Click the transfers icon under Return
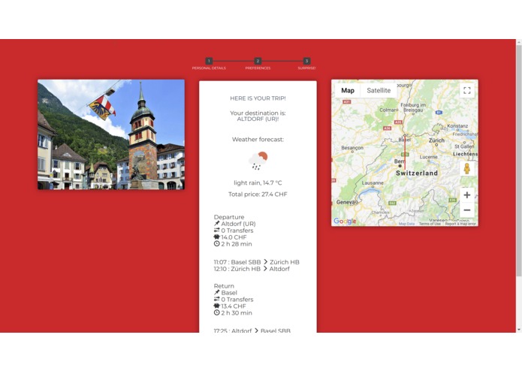The width and height of the screenshot is (522, 371). (x=217, y=299)
